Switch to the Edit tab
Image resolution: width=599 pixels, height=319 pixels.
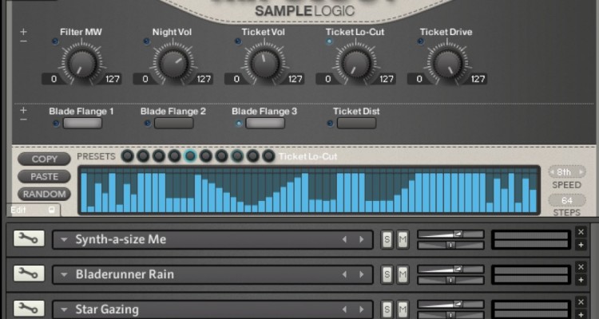click(18, 210)
